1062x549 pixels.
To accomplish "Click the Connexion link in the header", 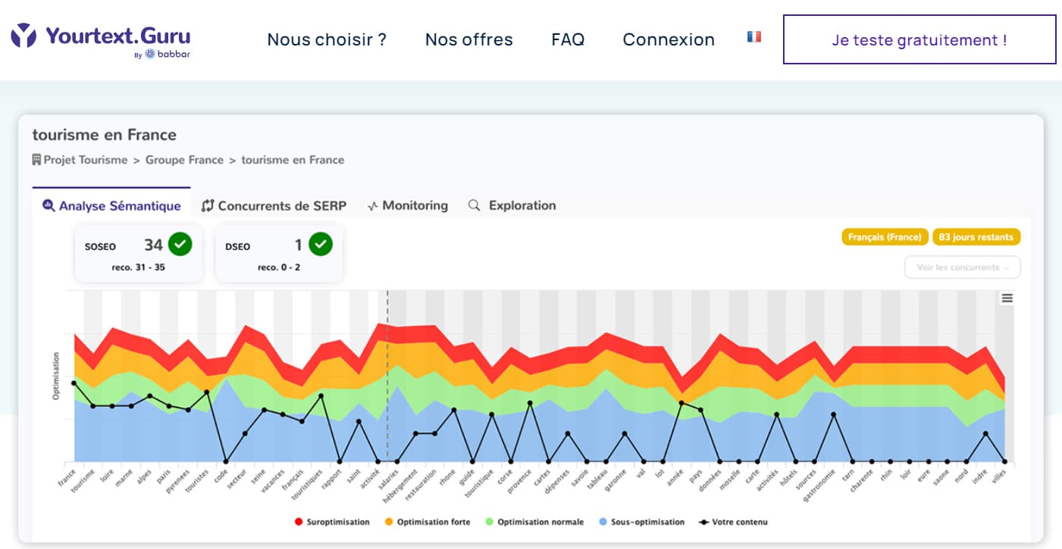I will 669,39.
